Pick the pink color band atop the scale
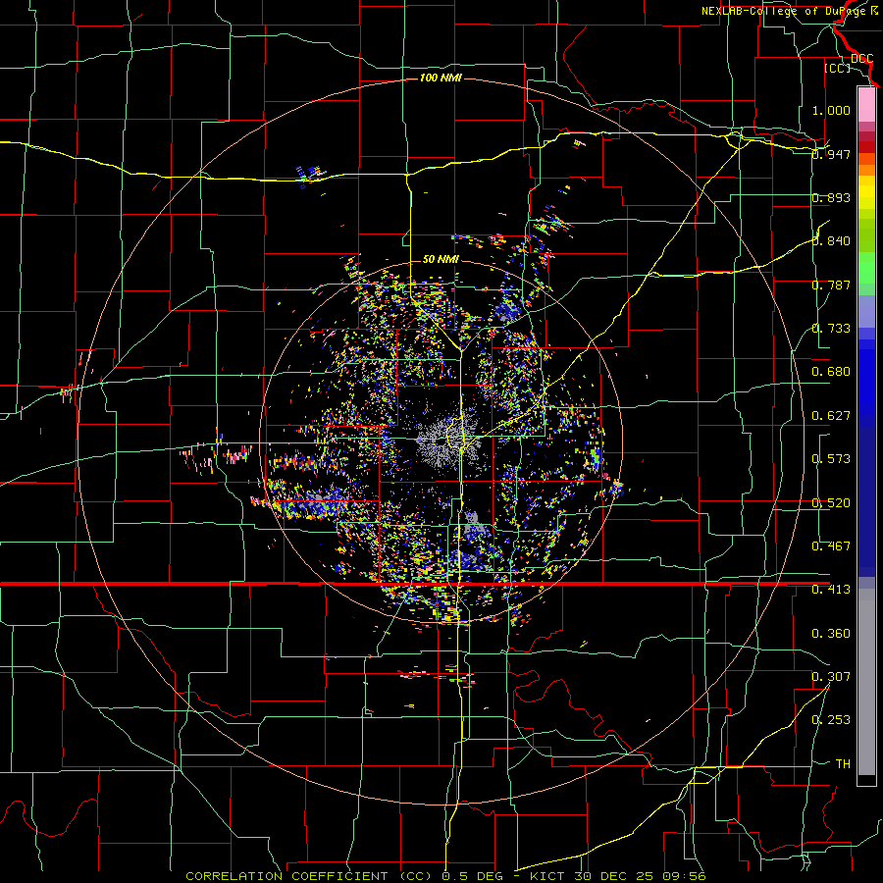This screenshot has height=883, width=883. click(x=866, y=104)
